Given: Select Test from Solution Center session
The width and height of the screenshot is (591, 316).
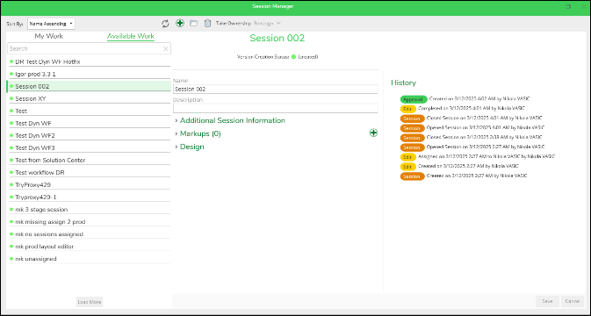Looking at the screenshot, I should (x=90, y=161).
